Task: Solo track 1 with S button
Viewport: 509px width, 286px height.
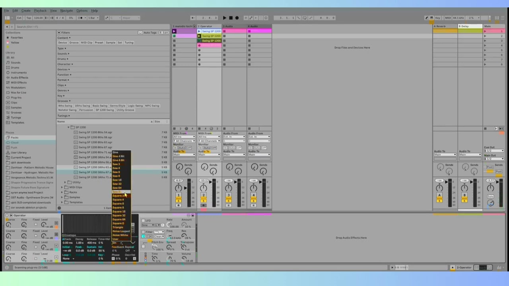Action: tap(179, 201)
